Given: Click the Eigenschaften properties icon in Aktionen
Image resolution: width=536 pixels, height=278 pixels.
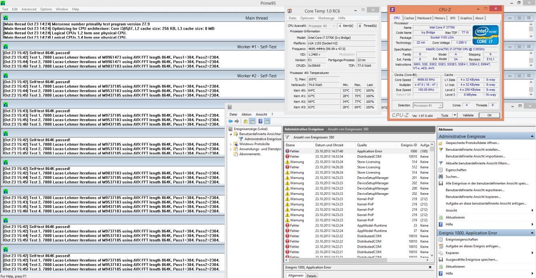Looking at the screenshot, I should (440, 170).
